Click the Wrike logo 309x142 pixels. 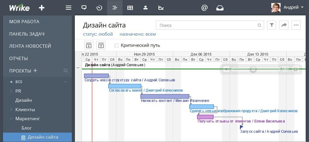19,8
